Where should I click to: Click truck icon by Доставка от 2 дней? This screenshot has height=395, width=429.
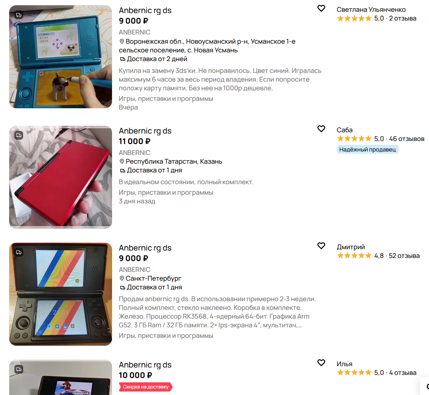click(123, 59)
